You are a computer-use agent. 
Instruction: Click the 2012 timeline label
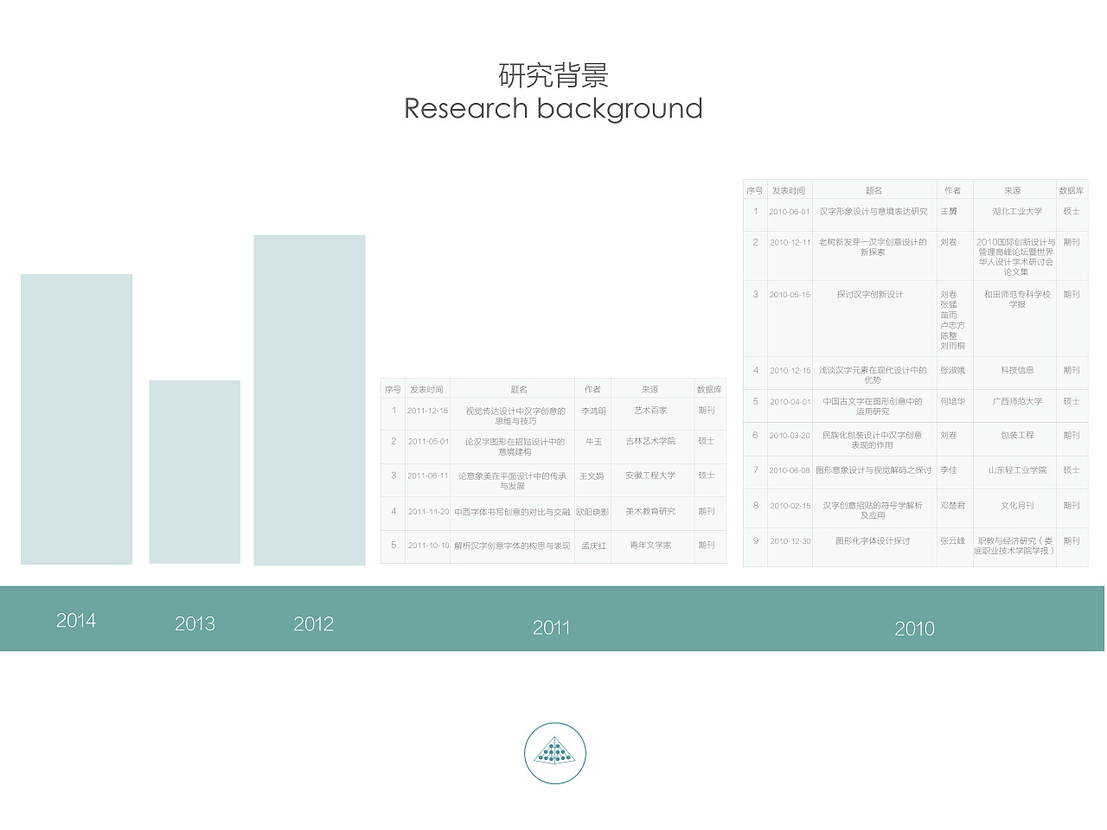(313, 623)
